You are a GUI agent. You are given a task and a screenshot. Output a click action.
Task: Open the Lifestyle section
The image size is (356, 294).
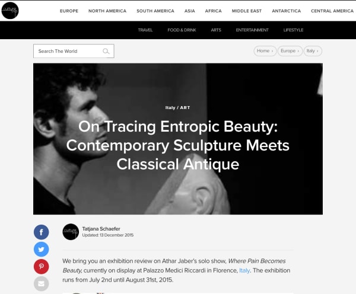tap(293, 30)
